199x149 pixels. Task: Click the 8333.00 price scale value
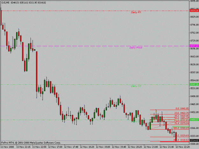[x=195, y=136]
